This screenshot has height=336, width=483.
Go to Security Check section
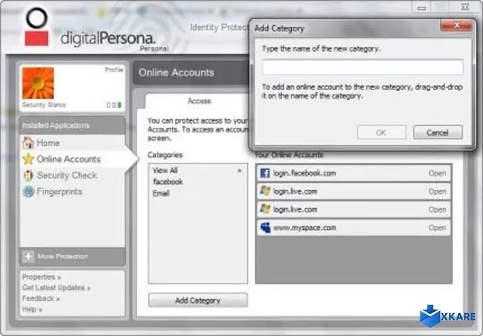coord(67,175)
